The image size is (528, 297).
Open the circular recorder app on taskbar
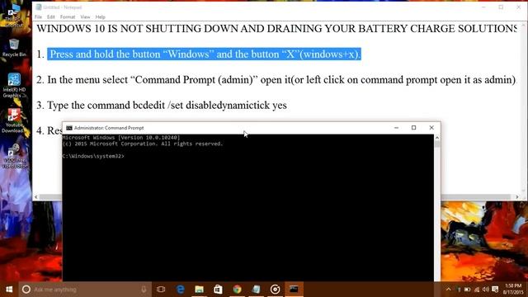[x=275, y=290]
